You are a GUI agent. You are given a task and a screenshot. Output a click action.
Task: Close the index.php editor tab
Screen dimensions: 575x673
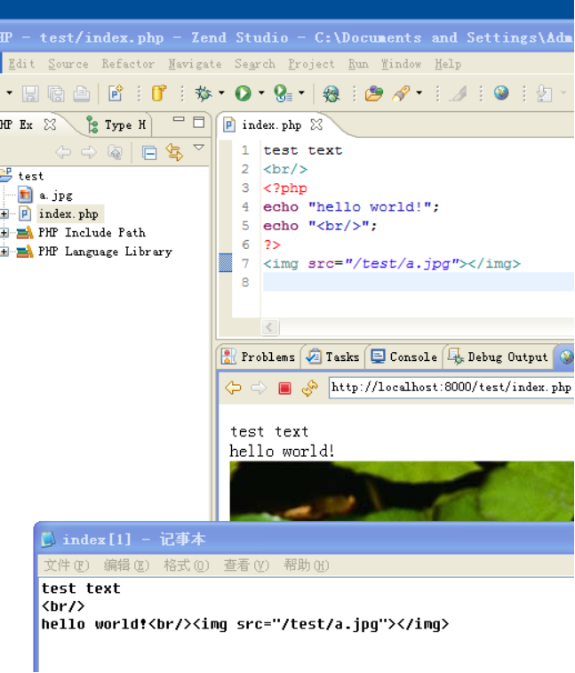coord(316,124)
